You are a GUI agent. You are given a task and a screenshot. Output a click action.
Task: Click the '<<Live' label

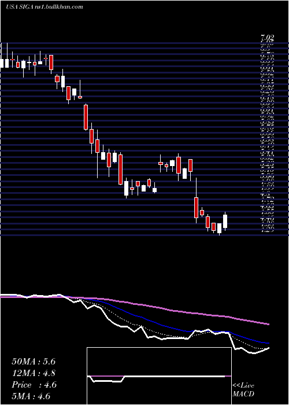(243, 386)
